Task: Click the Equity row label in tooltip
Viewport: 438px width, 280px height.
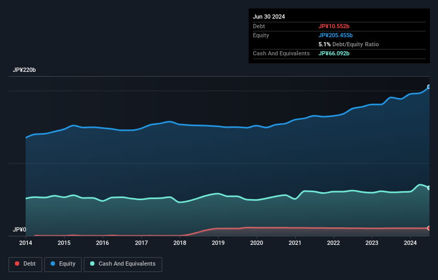Action: tap(261, 35)
